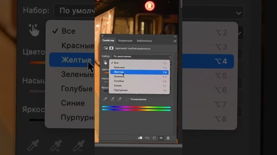Switch to the Свойства tab
Viewport: 277px width, 155px height.
(108, 40)
